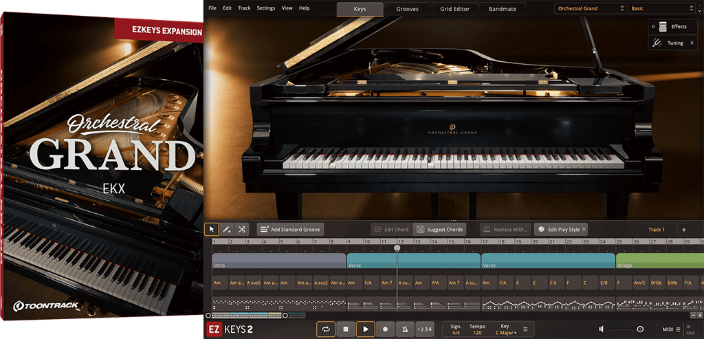
Task: Select the E/B chord block
Action: [606, 283]
